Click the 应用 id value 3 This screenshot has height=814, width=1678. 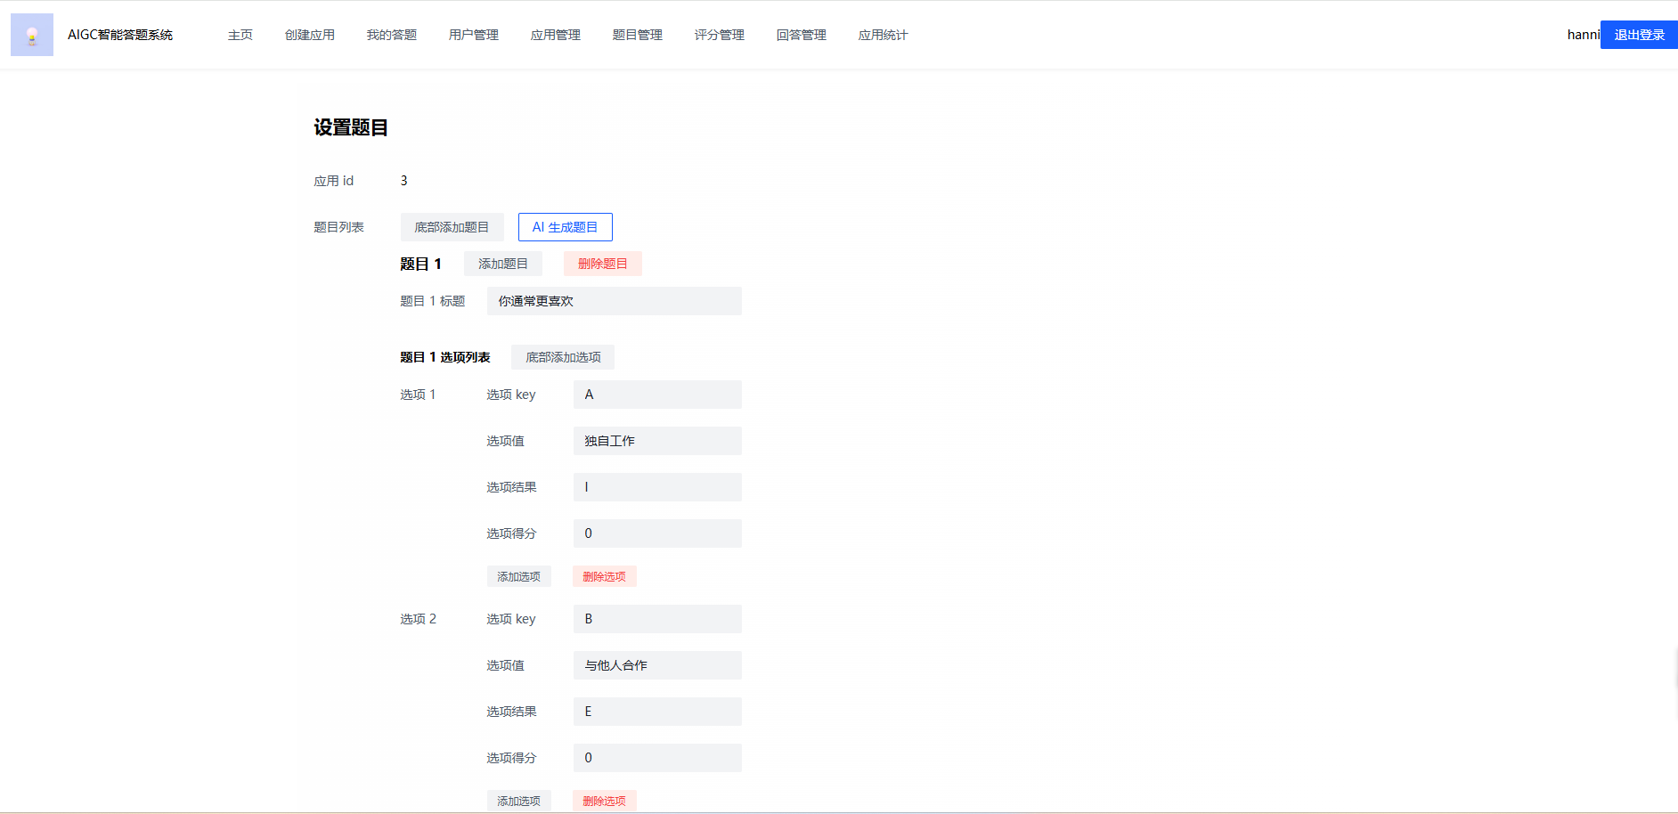(403, 181)
